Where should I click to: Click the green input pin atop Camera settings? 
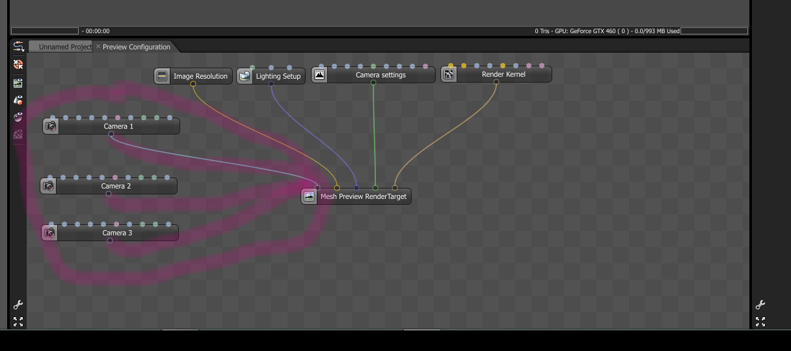pyautogui.click(x=373, y=66)
